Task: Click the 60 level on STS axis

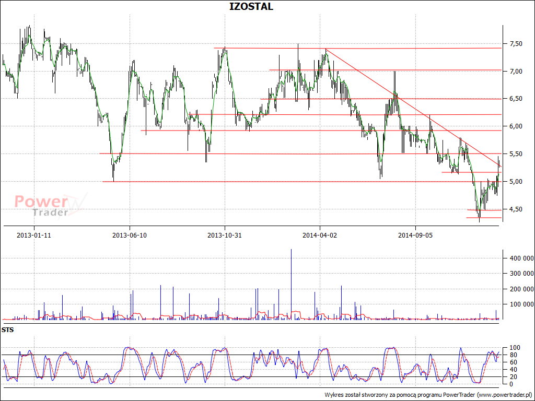Action: 513,362
